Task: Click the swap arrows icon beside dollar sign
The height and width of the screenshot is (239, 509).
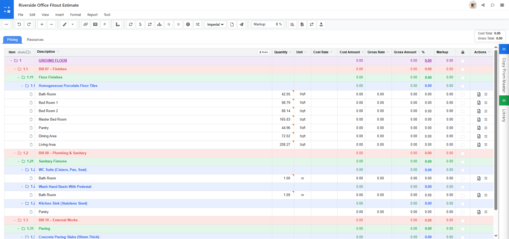Action: [x=150, y=24]
